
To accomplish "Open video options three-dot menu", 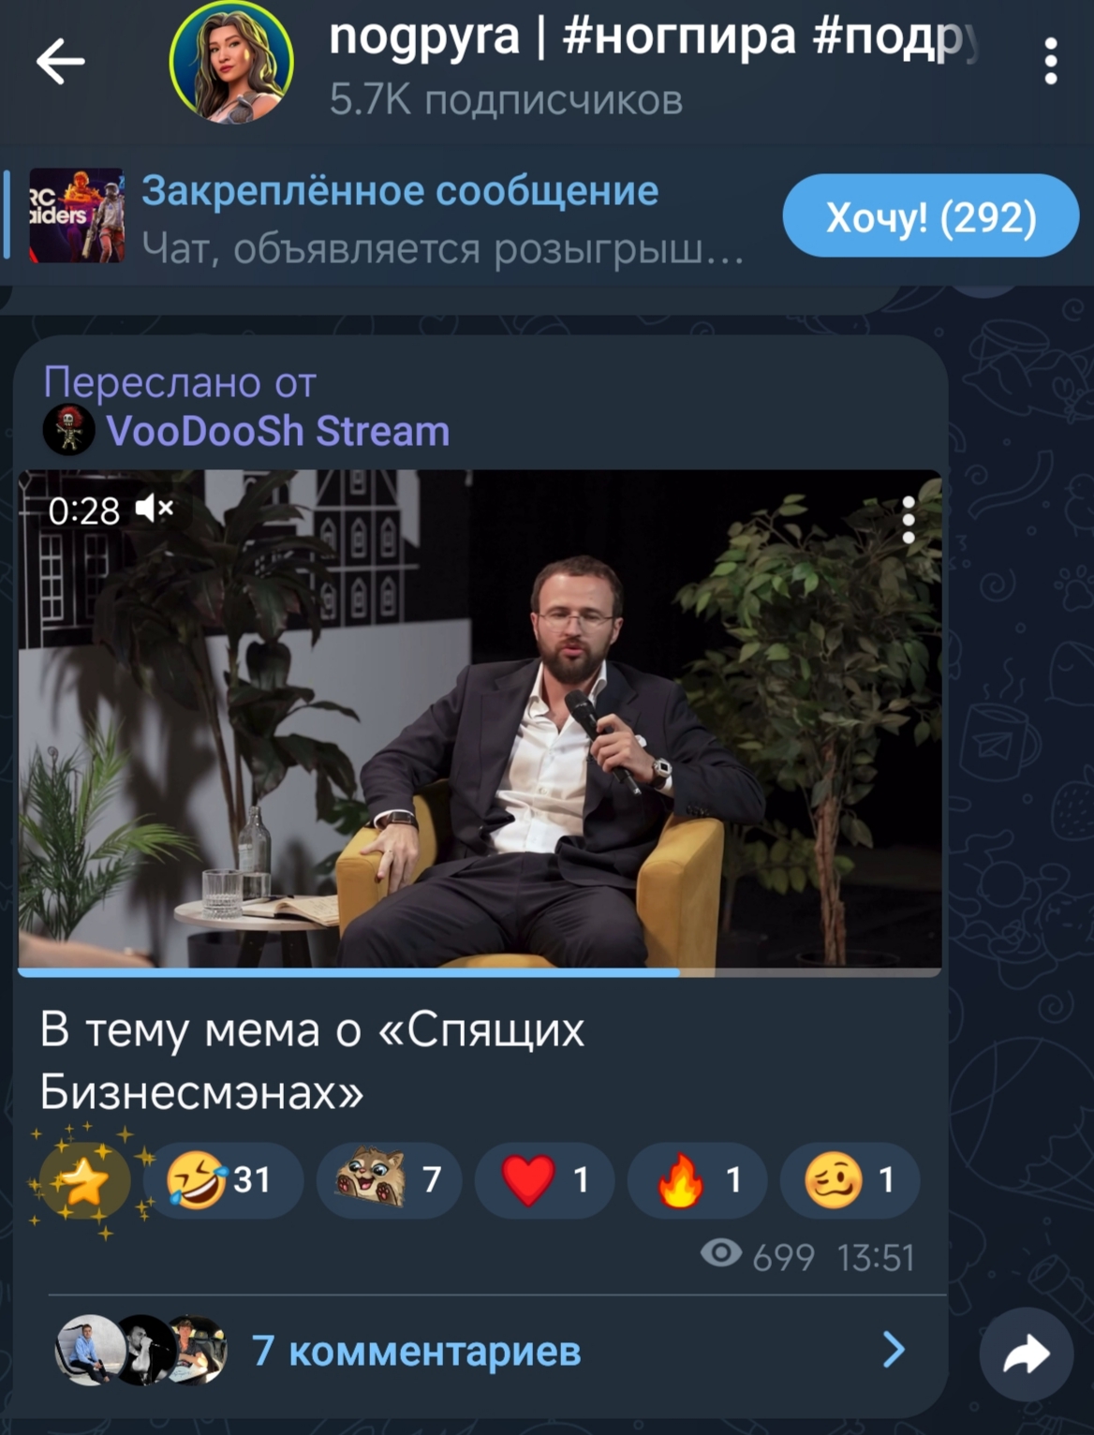I will tap(908, 521).
